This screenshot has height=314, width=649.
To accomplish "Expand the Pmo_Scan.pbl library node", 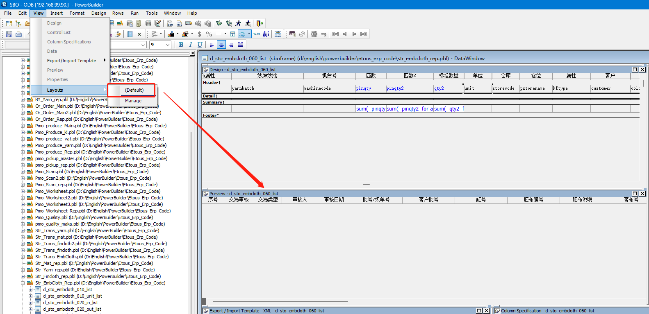I will click(x=23, y=172).
